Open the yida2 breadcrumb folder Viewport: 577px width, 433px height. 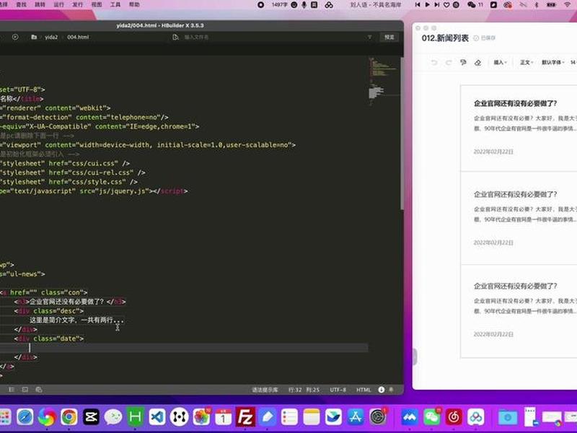[51, 38]
